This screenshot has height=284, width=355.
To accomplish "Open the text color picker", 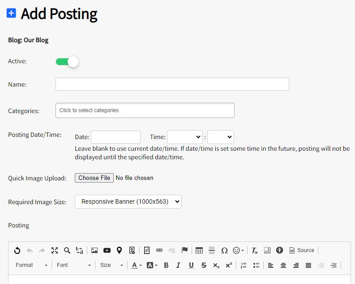I will (x=137, y=265).
